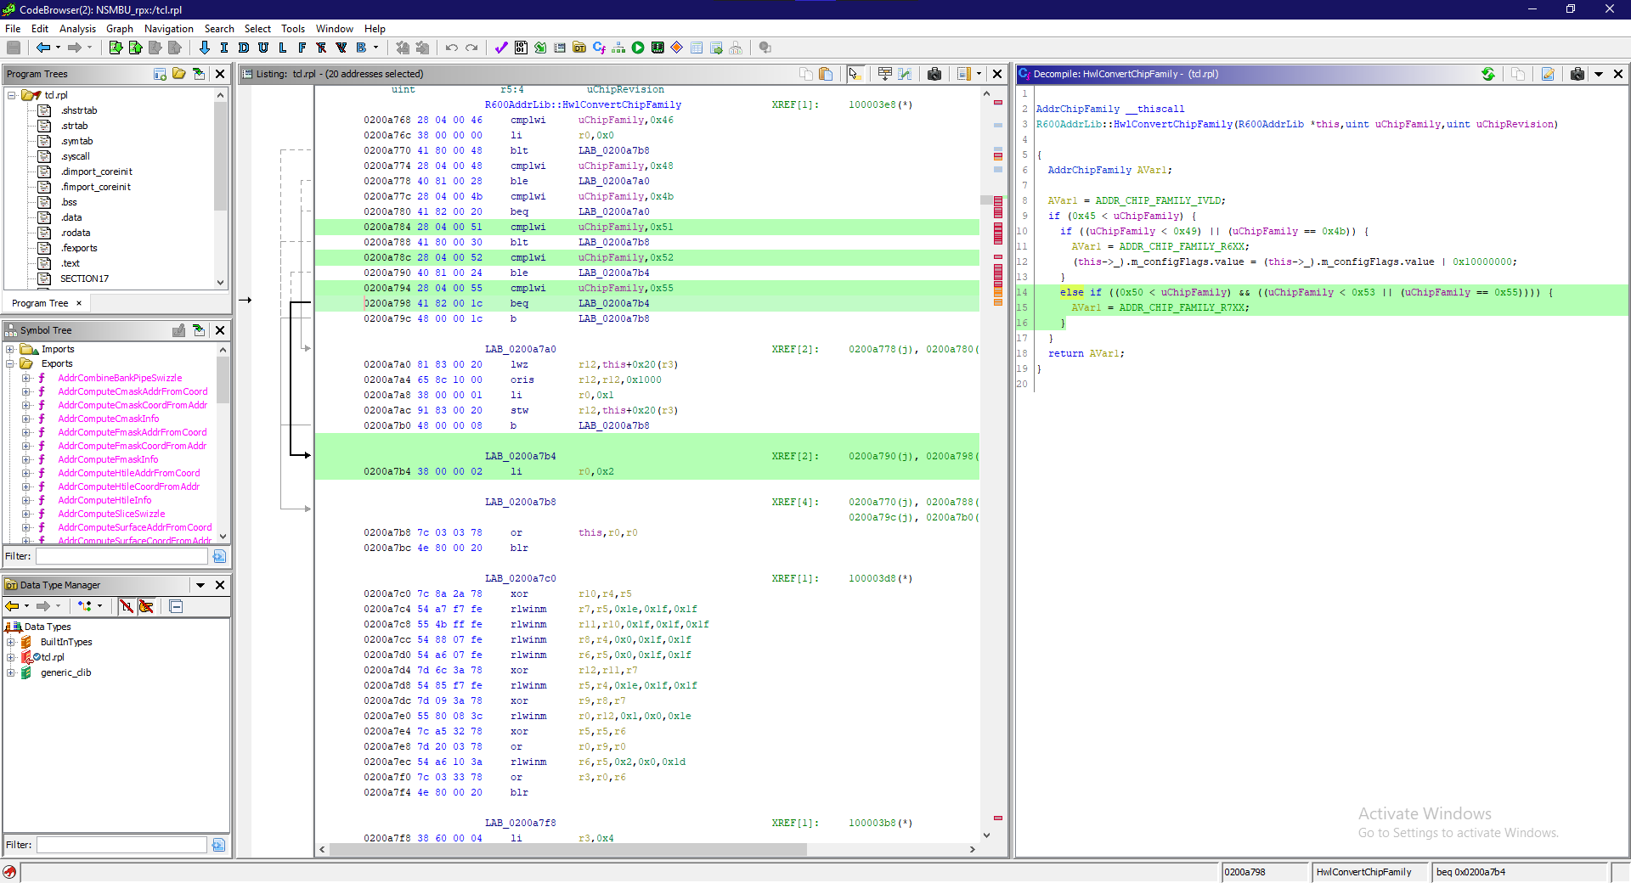Click the snapshot camera icon in Listing panel
1631x883 pixels.
tap(934, 75)
